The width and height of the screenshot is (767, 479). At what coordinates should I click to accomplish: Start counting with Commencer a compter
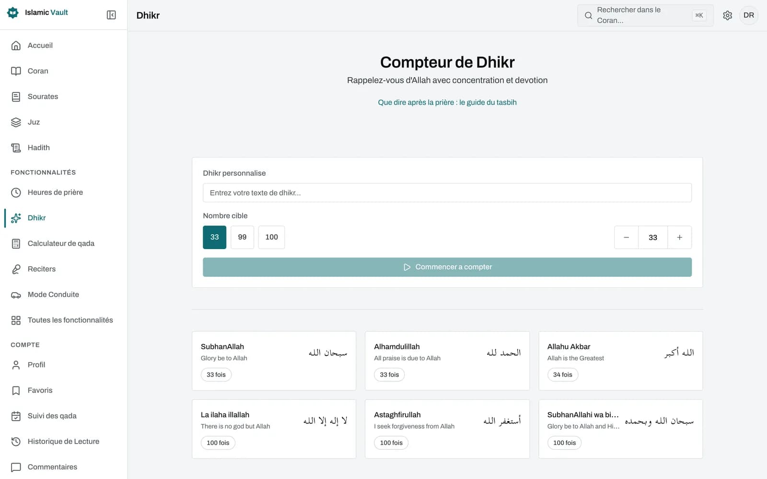coord(447,267)
